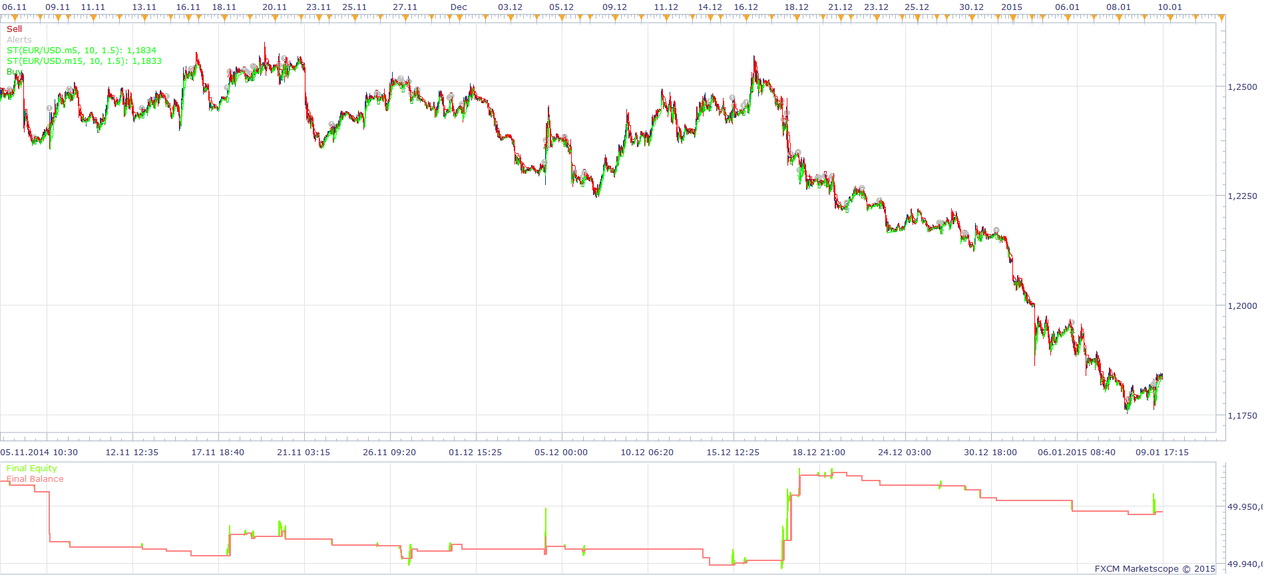Screen dimensions: 1264x575
Task: Click the 1,2500 price axis label
Action: tap(1242, 87)
